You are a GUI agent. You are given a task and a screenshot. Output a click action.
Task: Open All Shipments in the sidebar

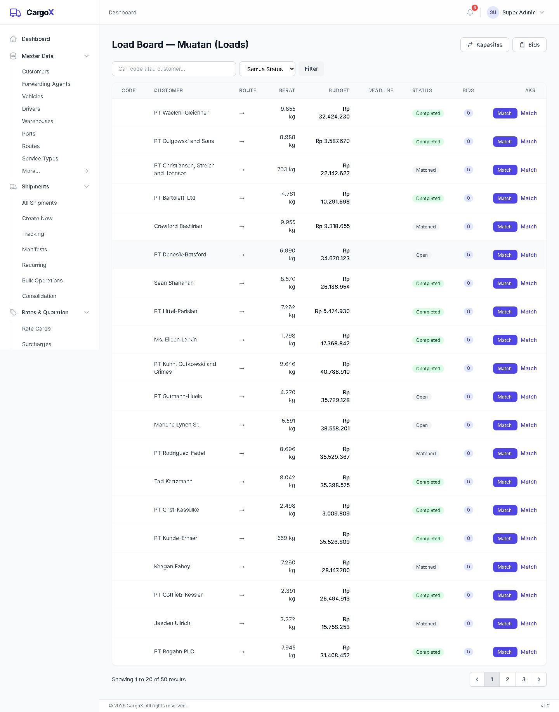tap(40, 203)
